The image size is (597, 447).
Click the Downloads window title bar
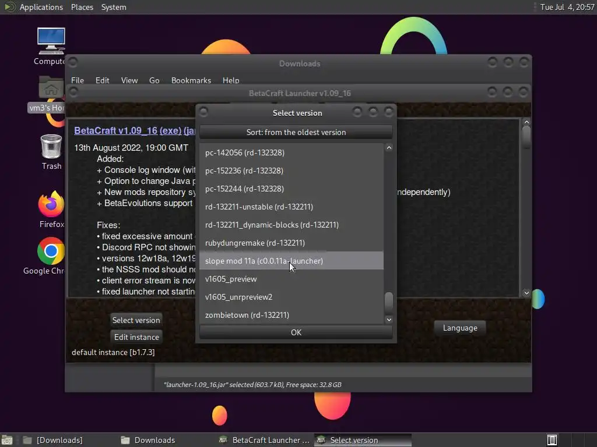tap(300, 63)
